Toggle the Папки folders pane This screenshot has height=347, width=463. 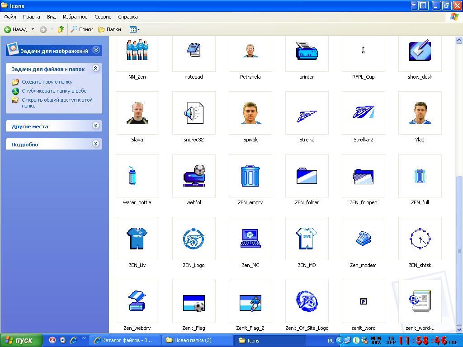coord(109,29)
